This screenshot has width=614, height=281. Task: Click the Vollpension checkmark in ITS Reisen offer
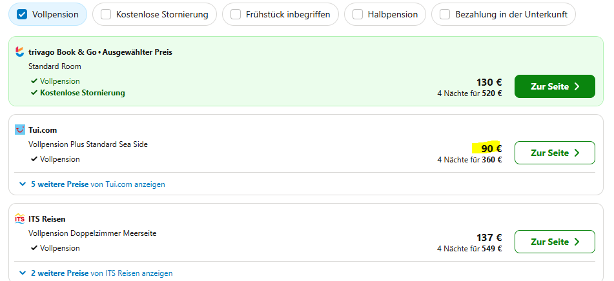34,248
